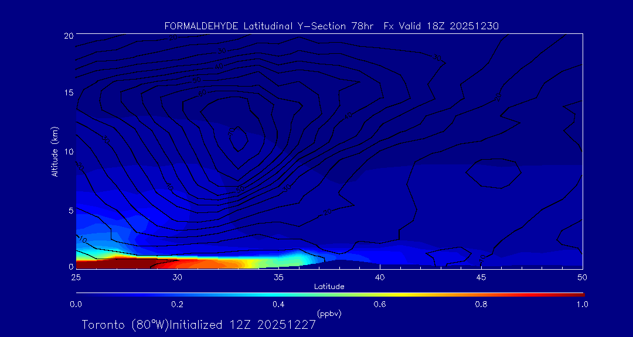Click the 'Latitude' x-axis label
The width and height of the screenshot is (633, 337).
(x=329, y=286)
